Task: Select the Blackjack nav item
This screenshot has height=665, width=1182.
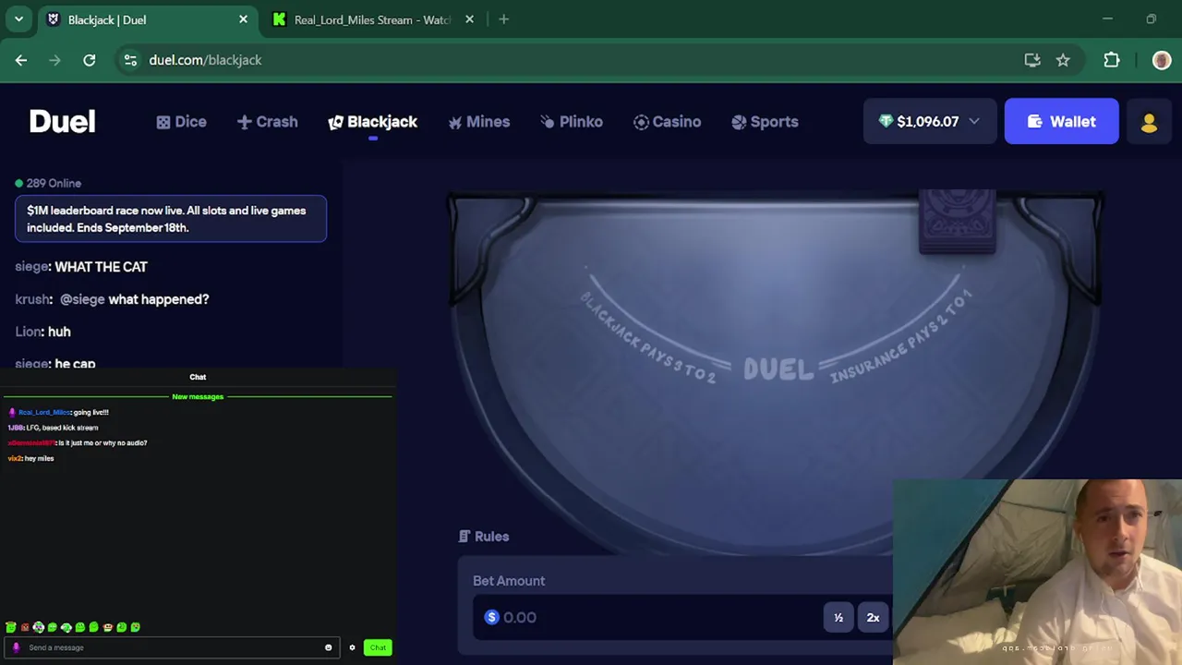Action: coord(373,122)
